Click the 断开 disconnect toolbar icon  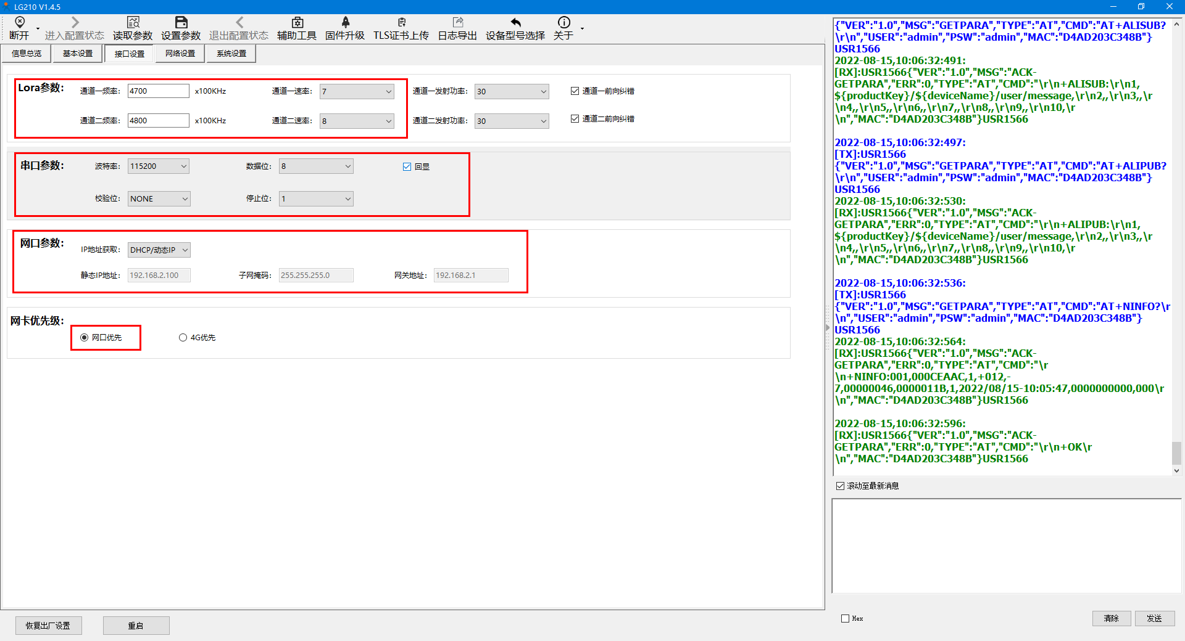20,23
